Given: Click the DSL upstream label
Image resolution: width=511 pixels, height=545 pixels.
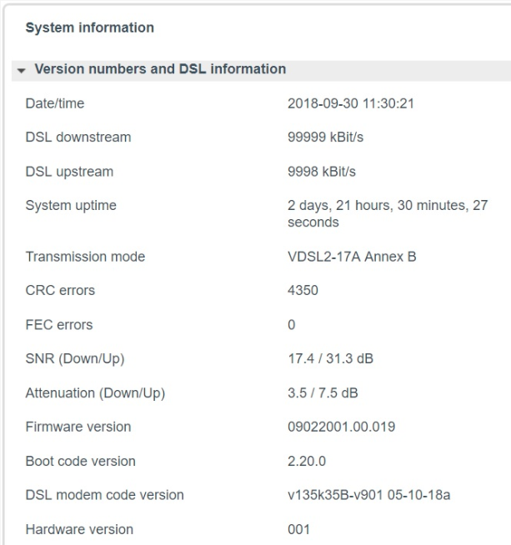Looking at the screenshot, I should [x=69, y=172].
